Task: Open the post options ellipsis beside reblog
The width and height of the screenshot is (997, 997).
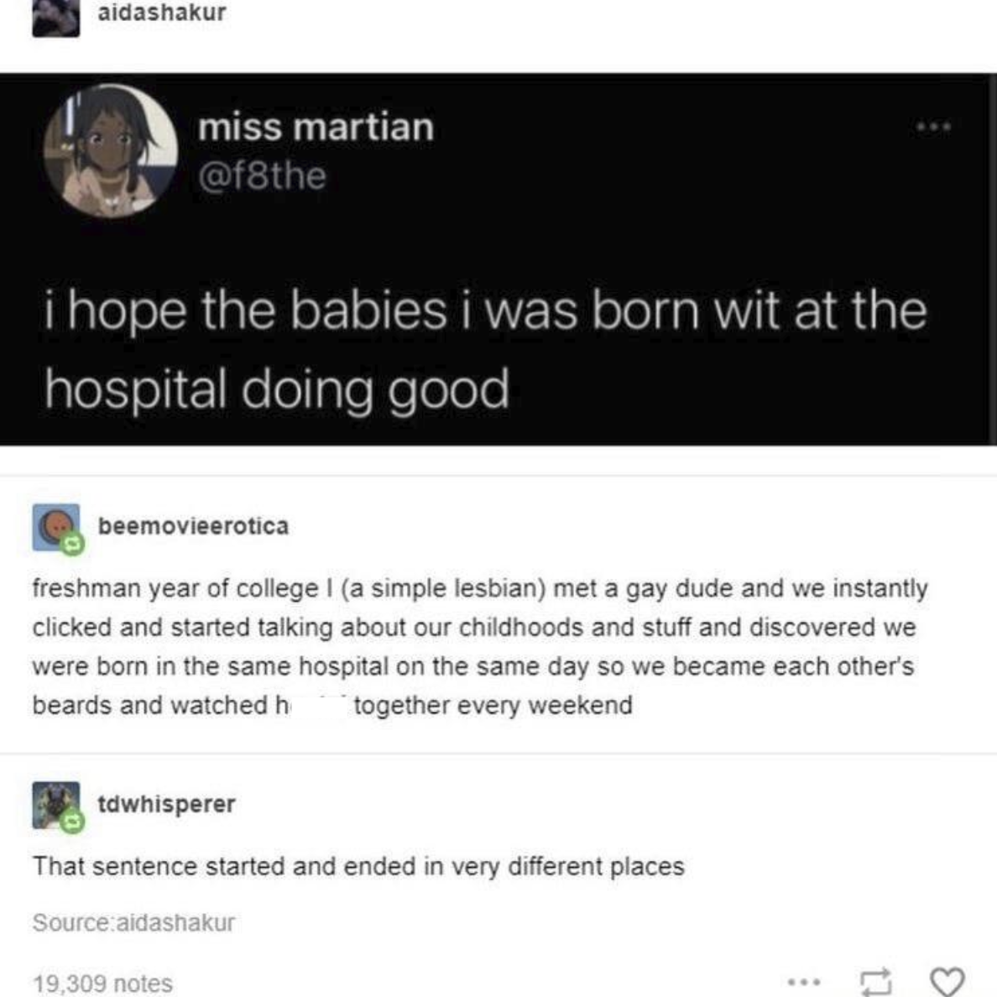Action: 805,980
